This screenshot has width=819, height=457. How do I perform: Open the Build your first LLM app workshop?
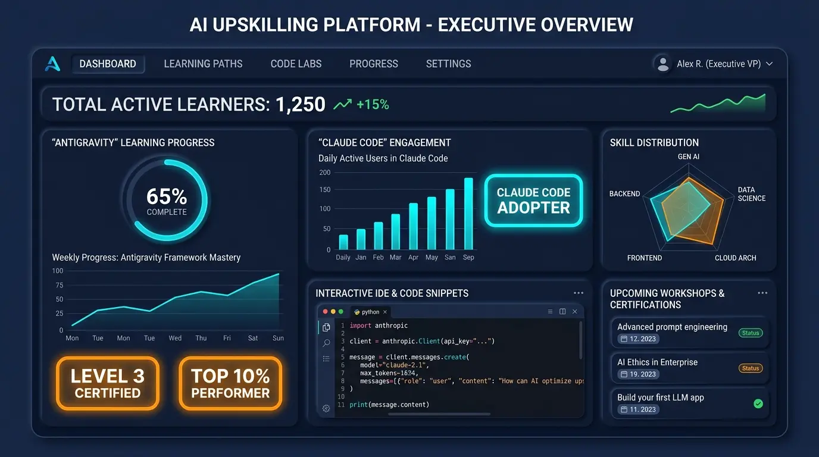pyautogui.click(x=690, y=403)
